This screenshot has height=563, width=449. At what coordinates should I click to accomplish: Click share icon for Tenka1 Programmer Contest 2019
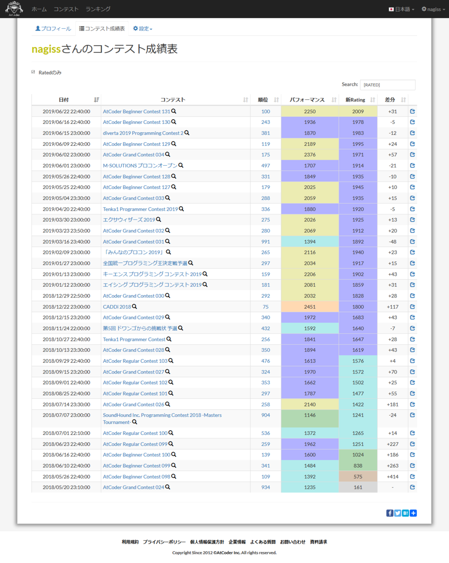[412, 209]
